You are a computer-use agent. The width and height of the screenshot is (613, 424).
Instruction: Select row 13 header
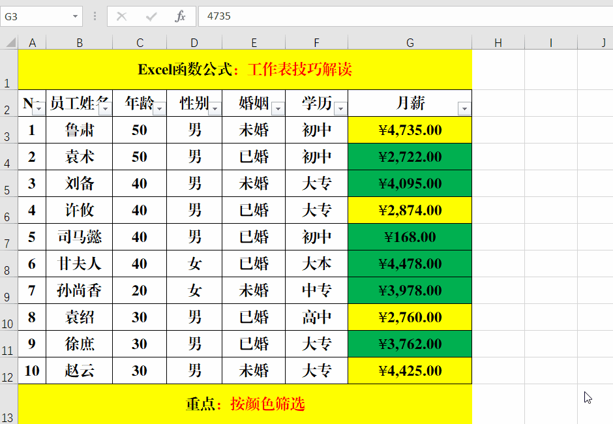pos(8,404)
